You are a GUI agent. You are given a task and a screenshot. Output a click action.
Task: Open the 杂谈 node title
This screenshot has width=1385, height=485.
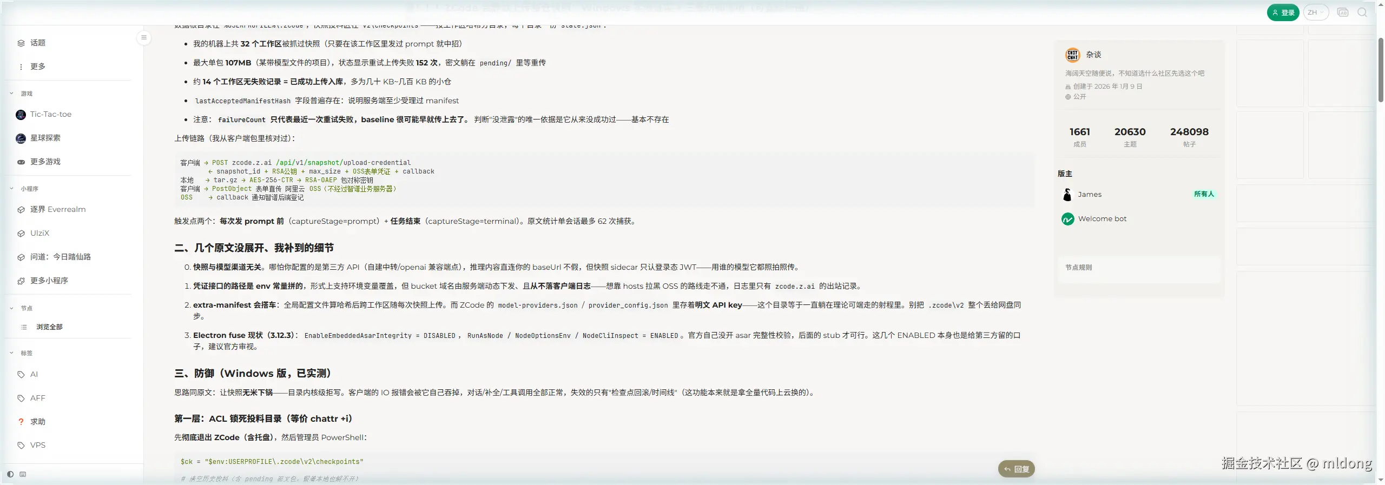(x=1093, y=55)
